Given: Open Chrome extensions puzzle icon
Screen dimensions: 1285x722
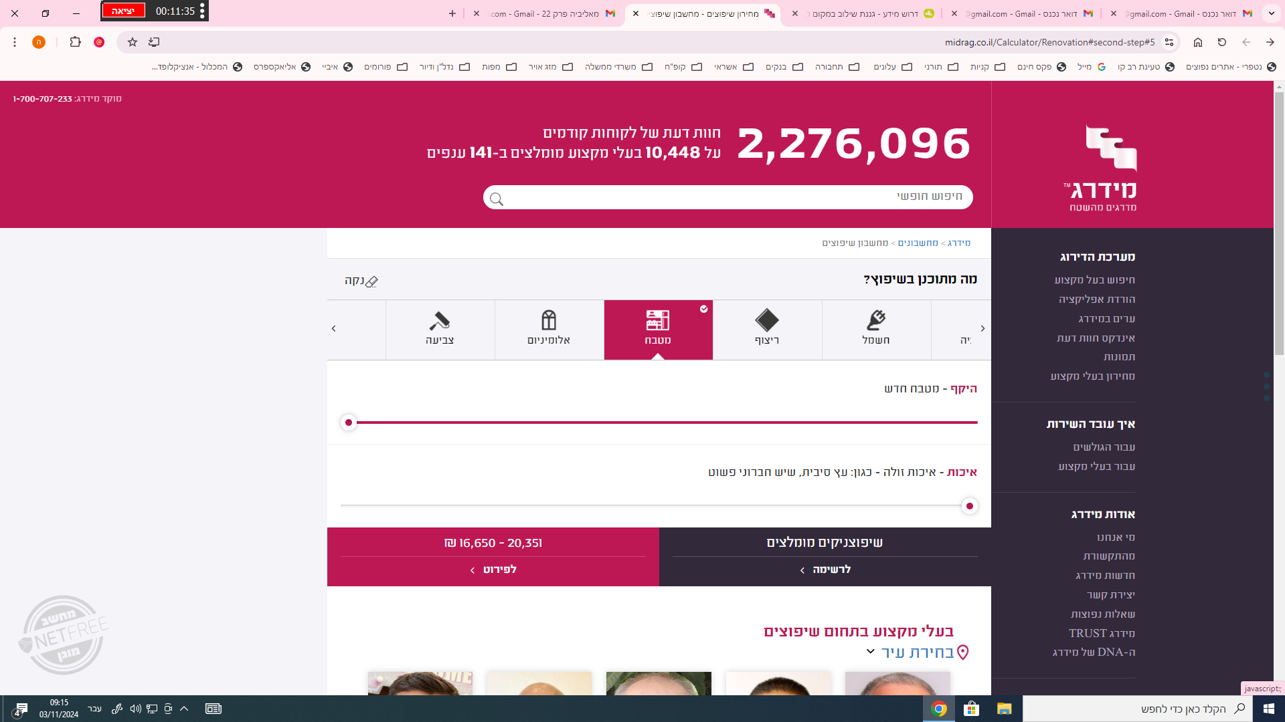Looking at the screenshot, I should [75, 42].
